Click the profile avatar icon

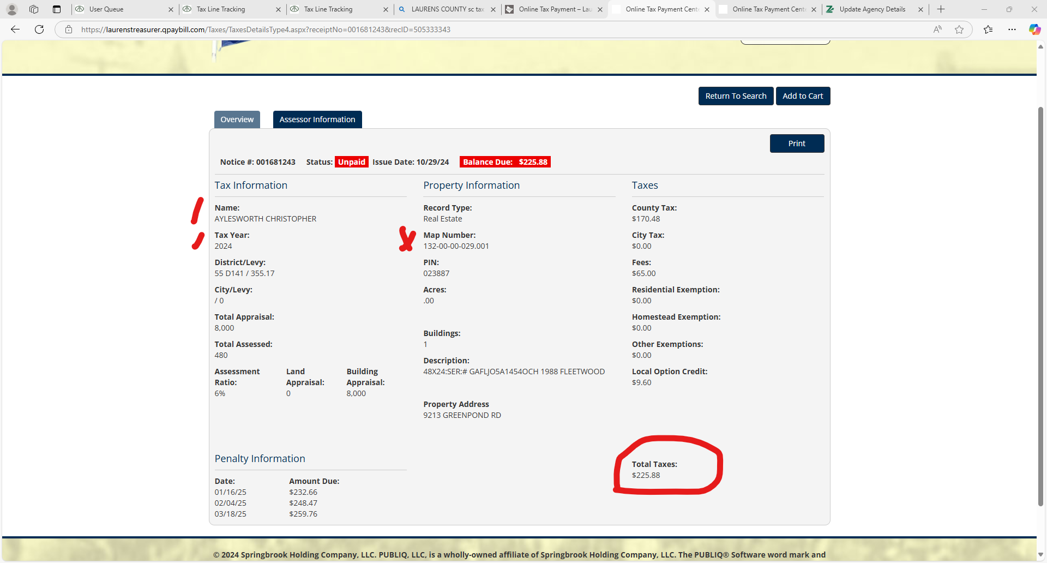(x=12, y=9)
